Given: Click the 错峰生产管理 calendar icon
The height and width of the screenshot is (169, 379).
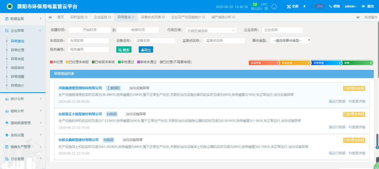Looking at the screenshot, I should 7,147.
